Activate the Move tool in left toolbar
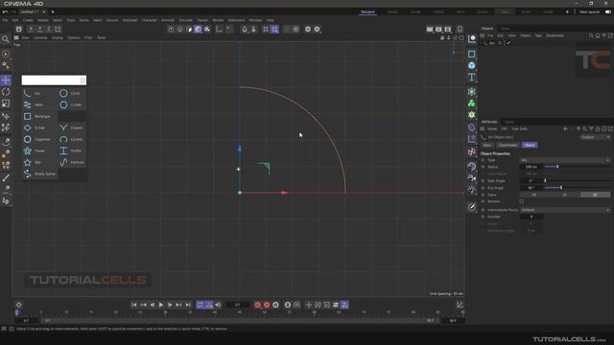The width and height of the screenshot is (614, 345). (6, 80)
